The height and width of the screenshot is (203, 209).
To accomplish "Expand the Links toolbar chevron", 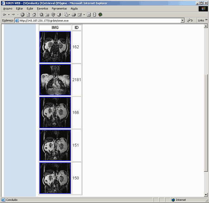I will (x=206, y=20).
